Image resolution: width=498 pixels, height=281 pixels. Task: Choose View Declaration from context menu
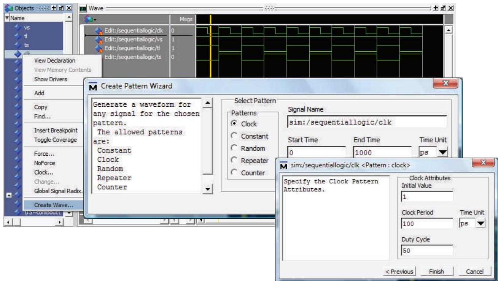click(x=55, y=60)
